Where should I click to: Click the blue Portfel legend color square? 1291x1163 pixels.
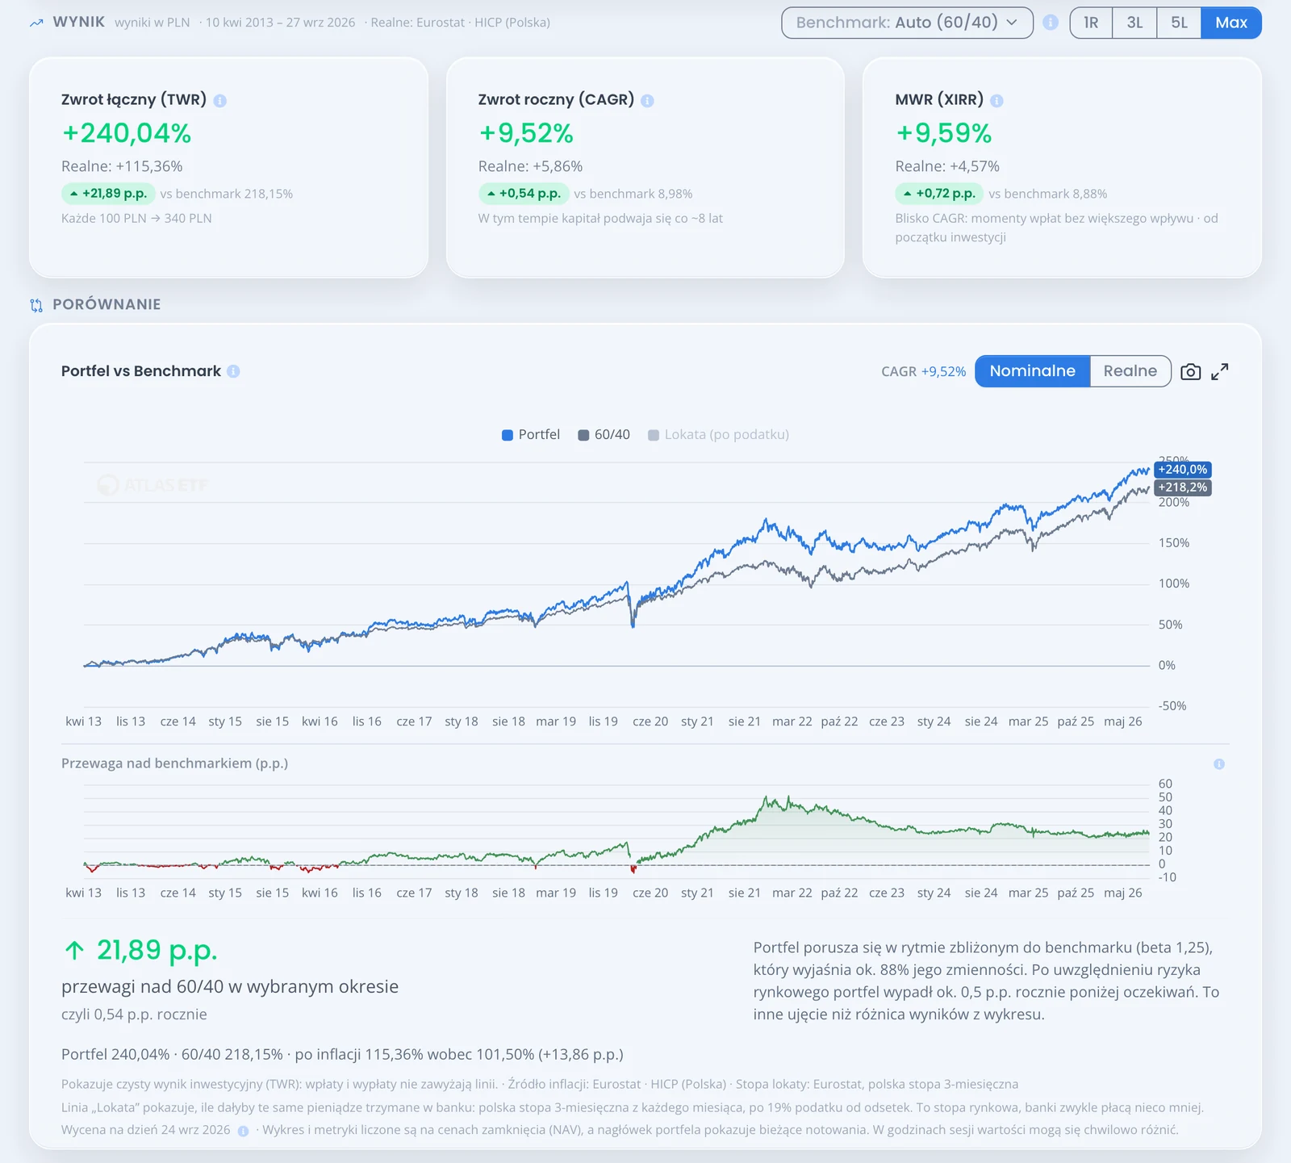coord(508,435)
